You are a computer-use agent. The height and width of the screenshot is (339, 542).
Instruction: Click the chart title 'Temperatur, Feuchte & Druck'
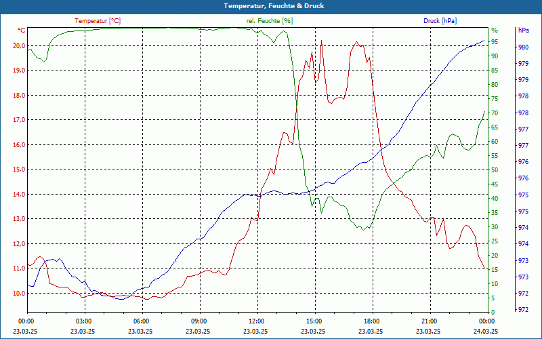pyautogui.click(x=274, y=6)
